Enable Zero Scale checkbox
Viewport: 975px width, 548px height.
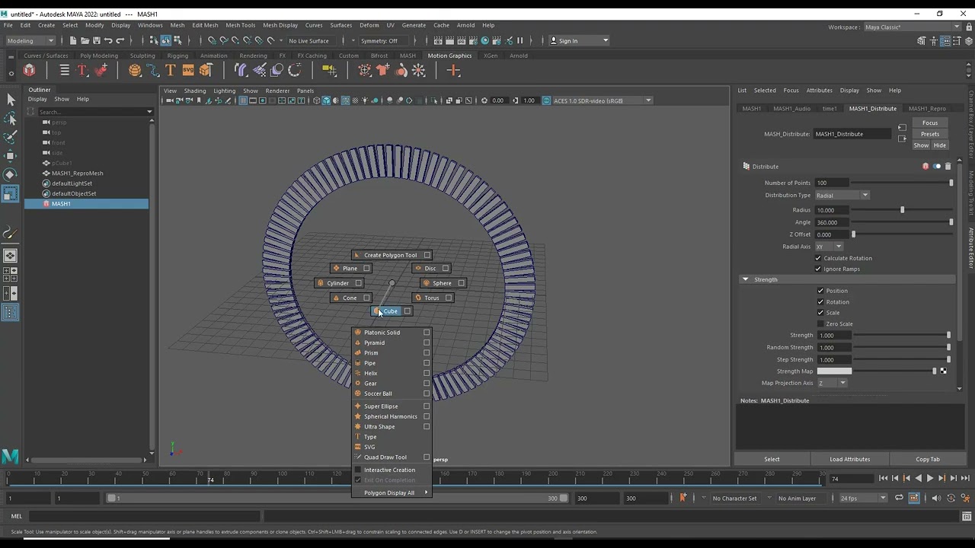click(x=820, y=323)
